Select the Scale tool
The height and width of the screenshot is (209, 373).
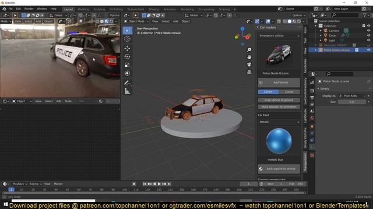[x=127, y=65]
